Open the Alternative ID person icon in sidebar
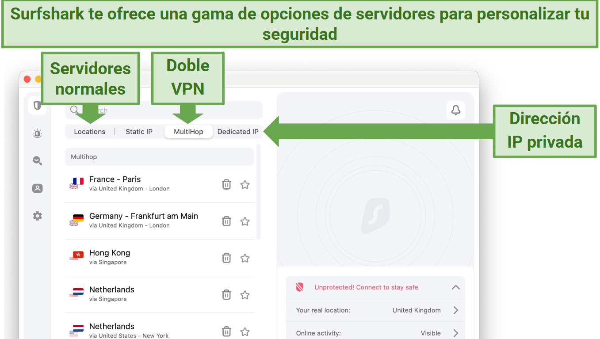Image resolution: width=600 pixels, height=339 pixels. (x=38, y=188)
